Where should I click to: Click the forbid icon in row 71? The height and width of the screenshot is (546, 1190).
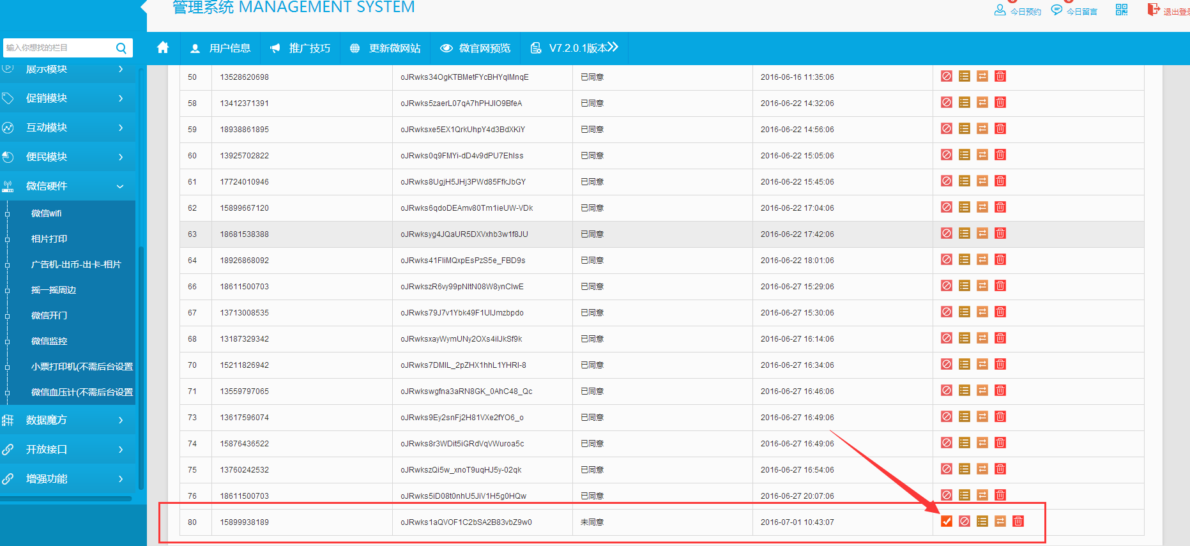click(x=947, y=390)
